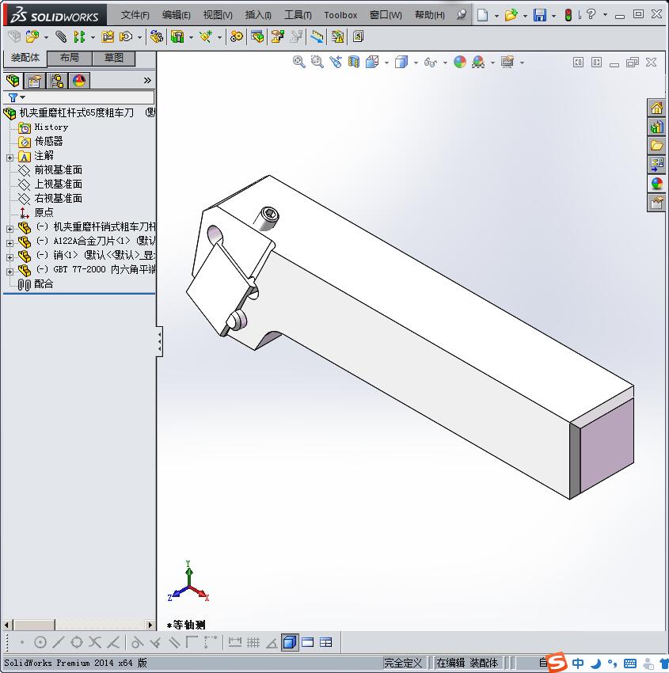Toggle the 3D model view cube button

[290, 643]
